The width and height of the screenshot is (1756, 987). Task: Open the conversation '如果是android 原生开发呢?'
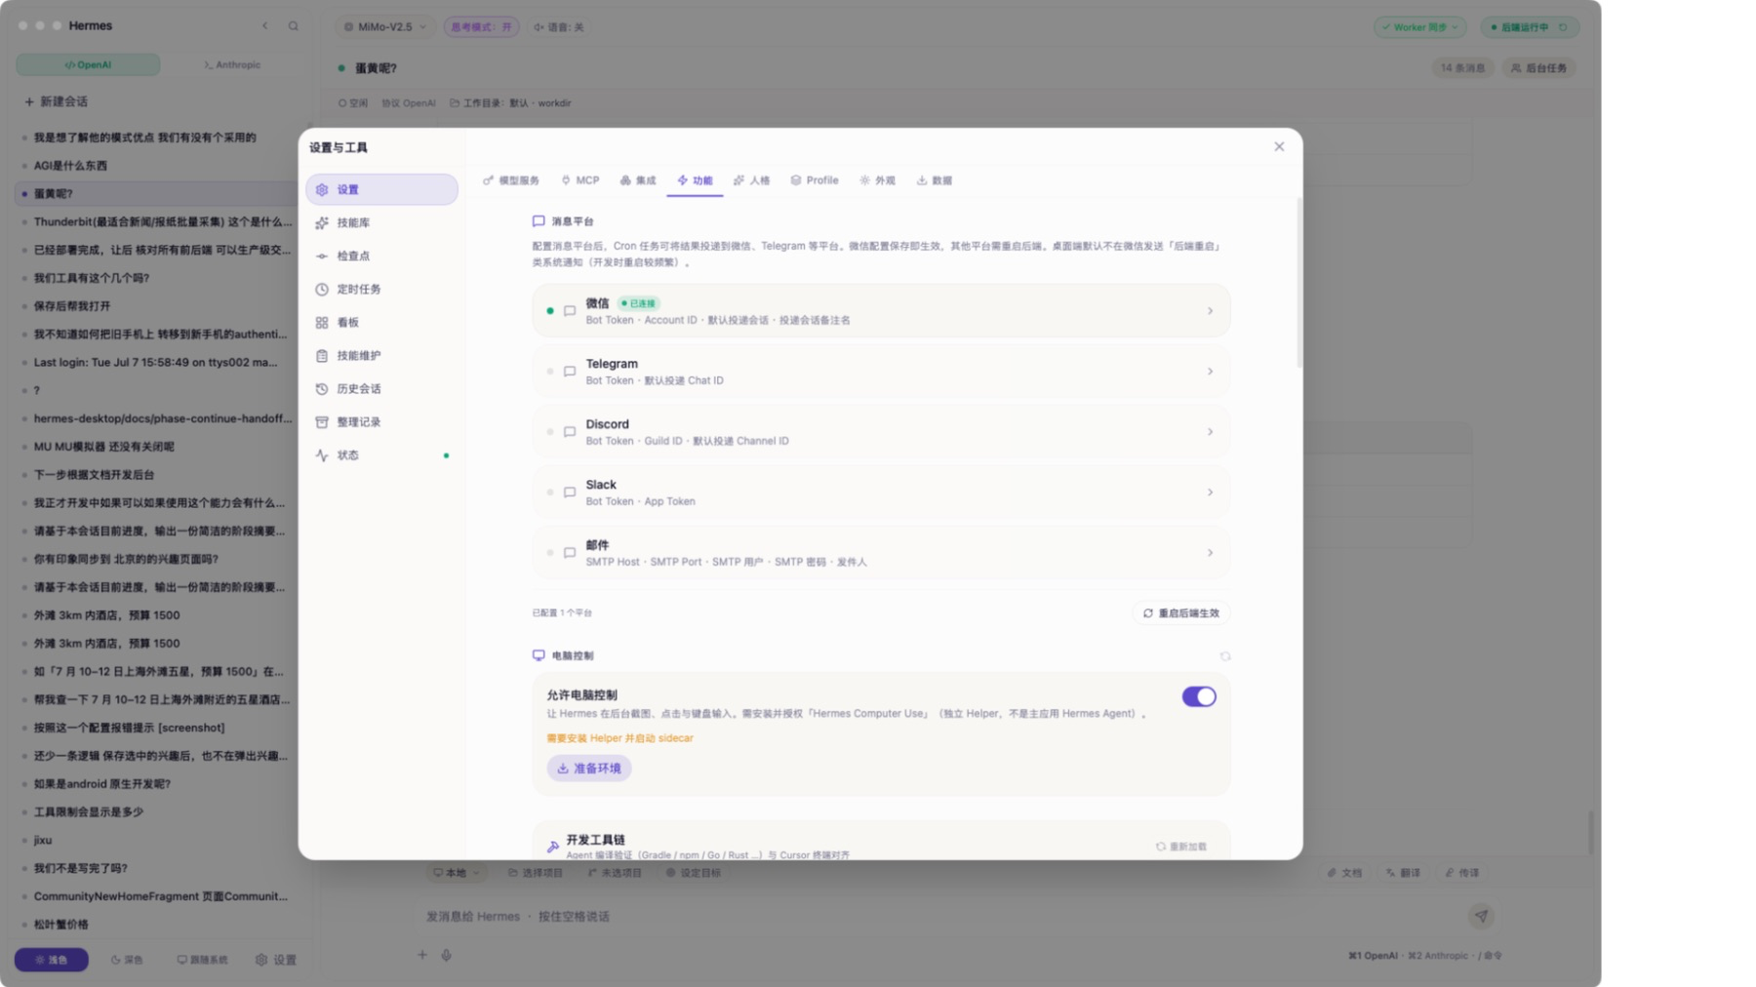pyautogui.click(x=156, y=784)
